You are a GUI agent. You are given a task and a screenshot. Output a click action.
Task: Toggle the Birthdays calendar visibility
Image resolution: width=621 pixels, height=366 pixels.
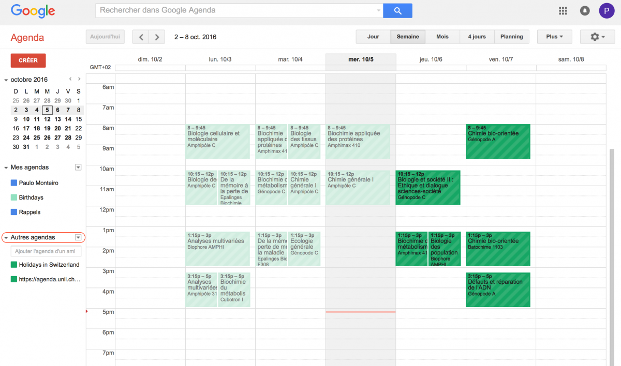(31, 197)
